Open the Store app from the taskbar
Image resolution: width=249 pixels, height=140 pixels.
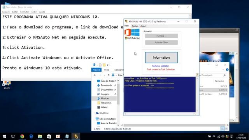(49, 136)
